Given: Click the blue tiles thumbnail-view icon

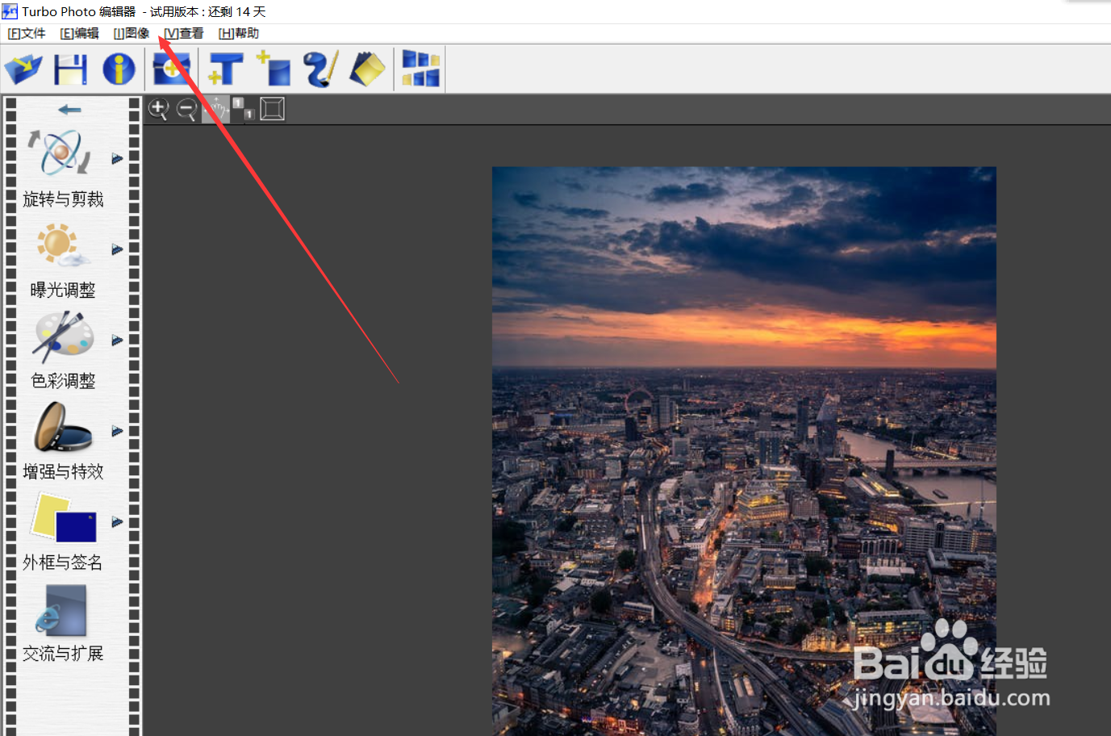Looking at the screenshot, I should [420, 69].
